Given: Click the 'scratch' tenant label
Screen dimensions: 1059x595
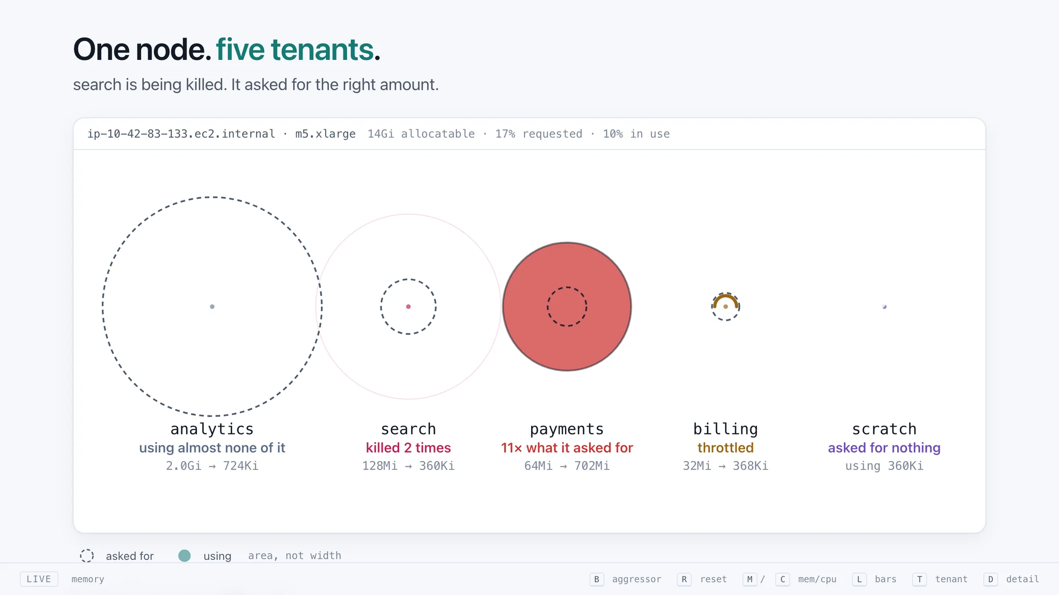Looking at the screenshot, I should coord(884,429).
